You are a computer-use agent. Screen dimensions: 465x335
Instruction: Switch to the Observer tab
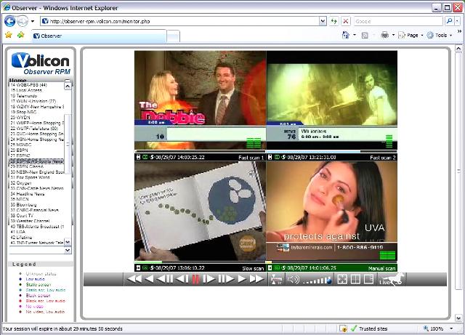pos(99,36)
